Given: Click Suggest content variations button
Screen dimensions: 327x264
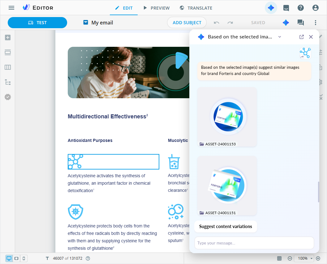Looking at the screenshot, I should pyautogui.click(x=226, y=227).
